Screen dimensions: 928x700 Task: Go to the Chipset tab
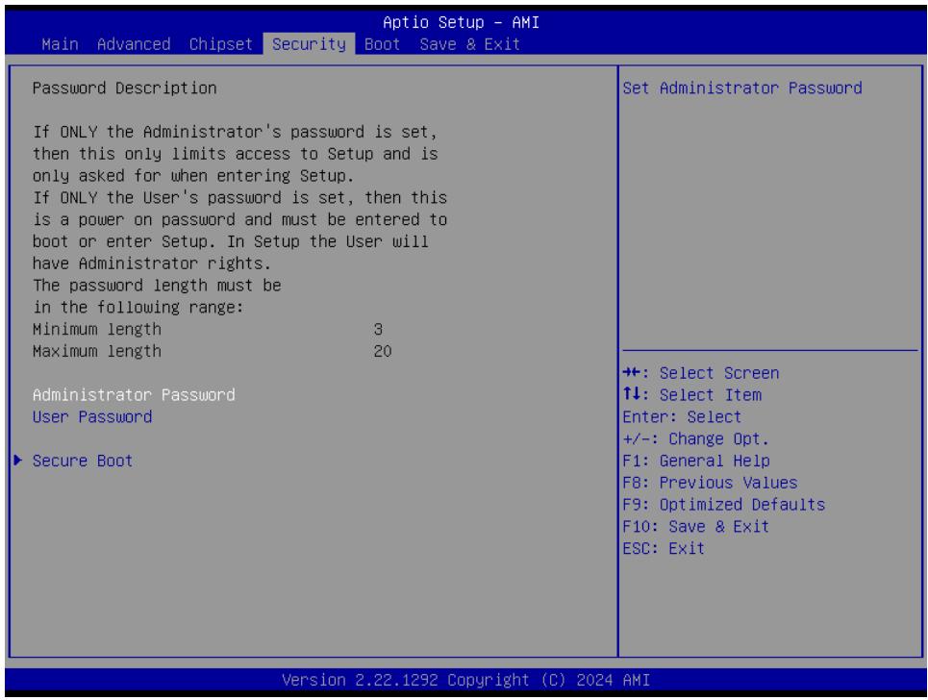(x=221, y=44)
